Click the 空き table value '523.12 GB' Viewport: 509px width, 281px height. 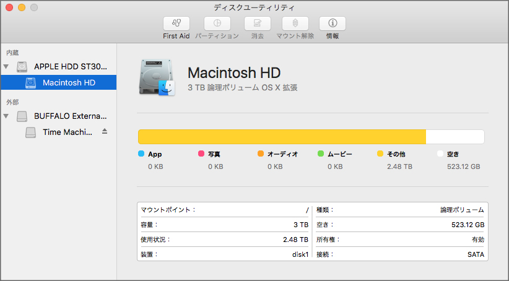click(x=468, y=225)
